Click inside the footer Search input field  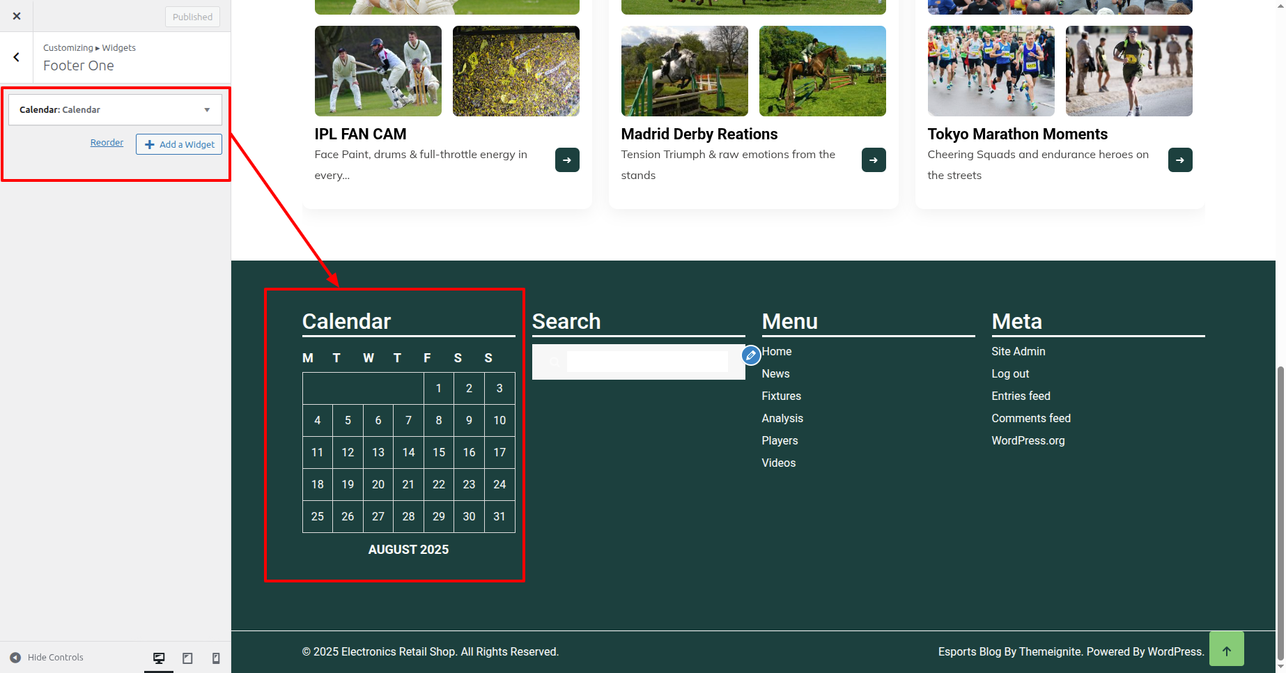click(x=646, y=362)
